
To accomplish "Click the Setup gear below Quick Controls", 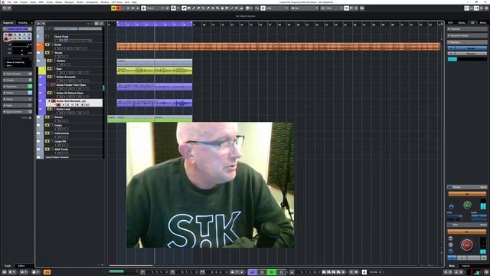I will pyautogui.click(x=30, y=117).
